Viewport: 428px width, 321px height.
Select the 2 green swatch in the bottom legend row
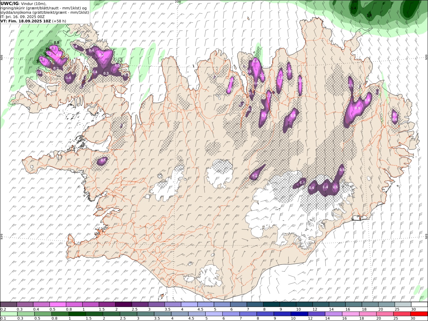(111, 314)
